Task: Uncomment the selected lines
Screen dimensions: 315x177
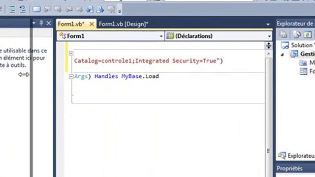Action: pyautogui.click(x=23, y=9)
